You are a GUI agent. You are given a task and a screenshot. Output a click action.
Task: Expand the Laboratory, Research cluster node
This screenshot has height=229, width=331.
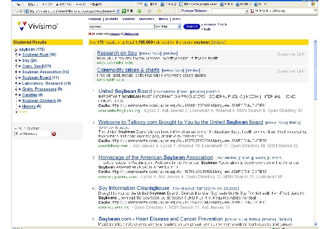(16, 84)
